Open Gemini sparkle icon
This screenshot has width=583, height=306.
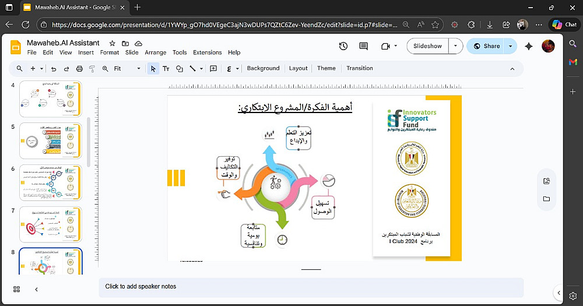(x=528, y=46)
